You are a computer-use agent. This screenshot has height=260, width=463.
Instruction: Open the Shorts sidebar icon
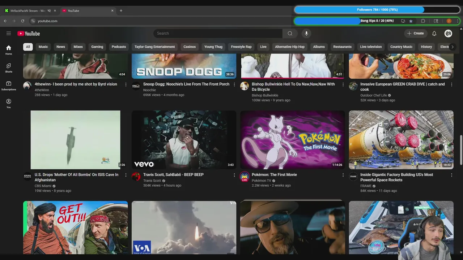click(9, 68)
